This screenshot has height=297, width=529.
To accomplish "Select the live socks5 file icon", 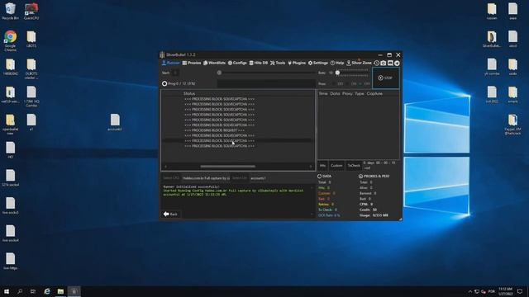I will 11,205.
